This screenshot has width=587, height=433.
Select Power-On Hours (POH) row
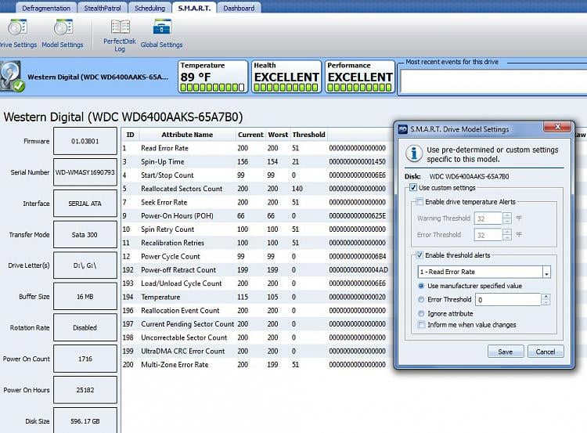coord(257,216)
